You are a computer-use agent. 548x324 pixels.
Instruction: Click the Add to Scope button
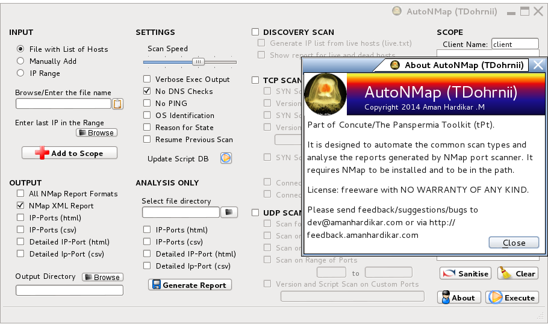69,153
